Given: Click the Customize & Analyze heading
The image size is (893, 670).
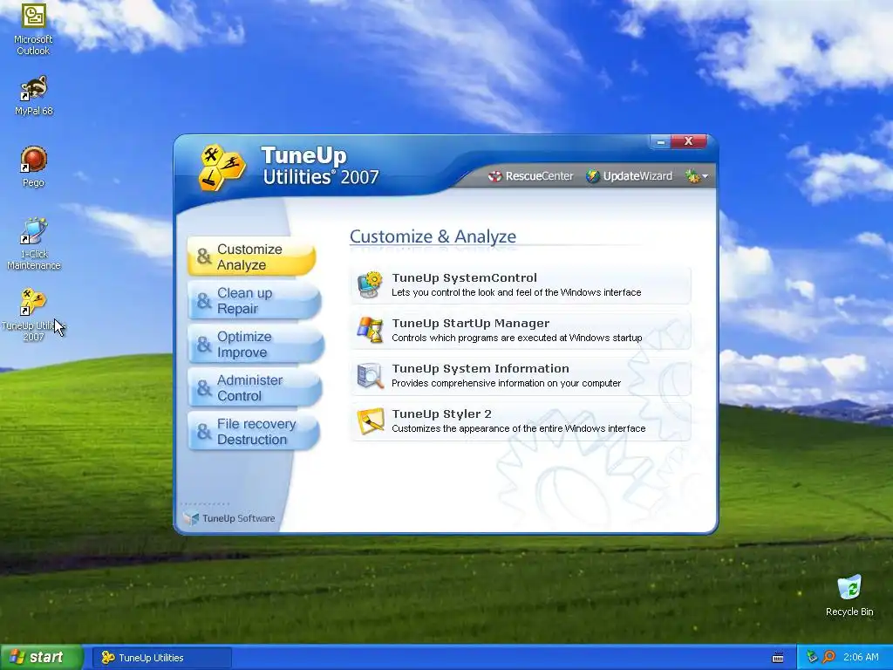Looking at the screenshot, I should tap(433, 236).
